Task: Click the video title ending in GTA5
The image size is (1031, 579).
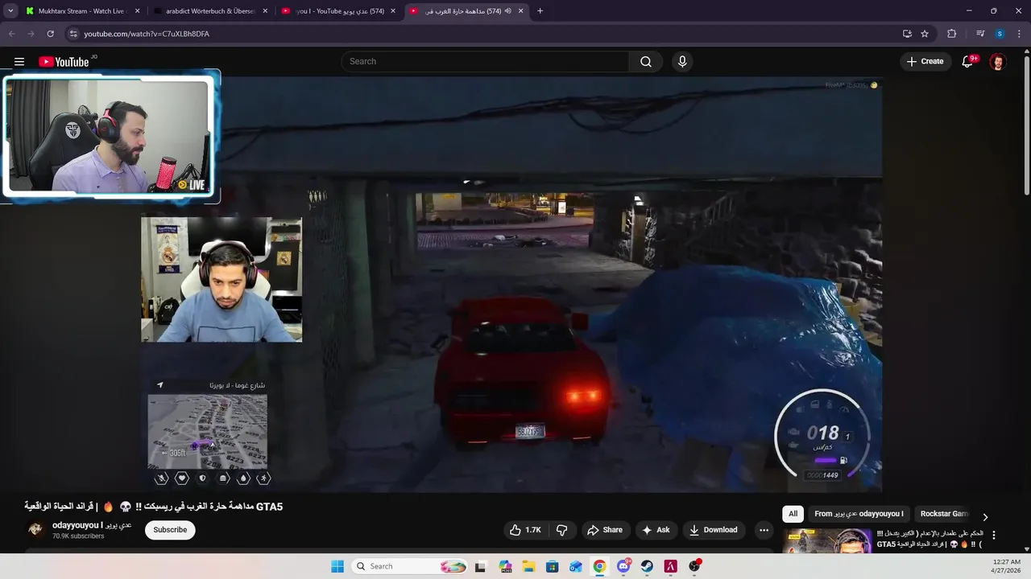Action: click(154, 507)
